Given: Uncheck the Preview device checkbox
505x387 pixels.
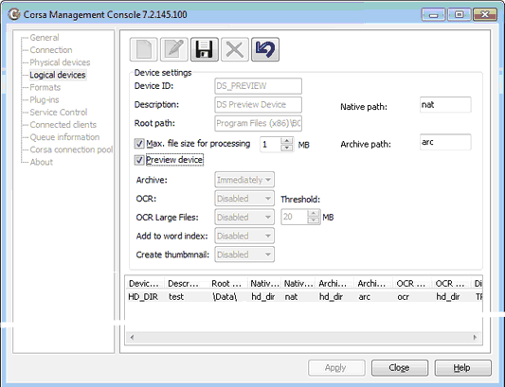Looking at the screenshot, I should [x=139, y=160].
